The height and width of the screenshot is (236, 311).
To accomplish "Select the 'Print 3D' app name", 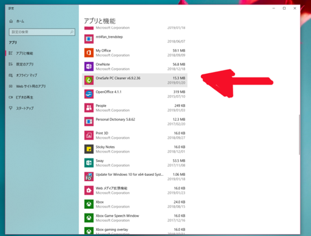I will coord(102,133).
